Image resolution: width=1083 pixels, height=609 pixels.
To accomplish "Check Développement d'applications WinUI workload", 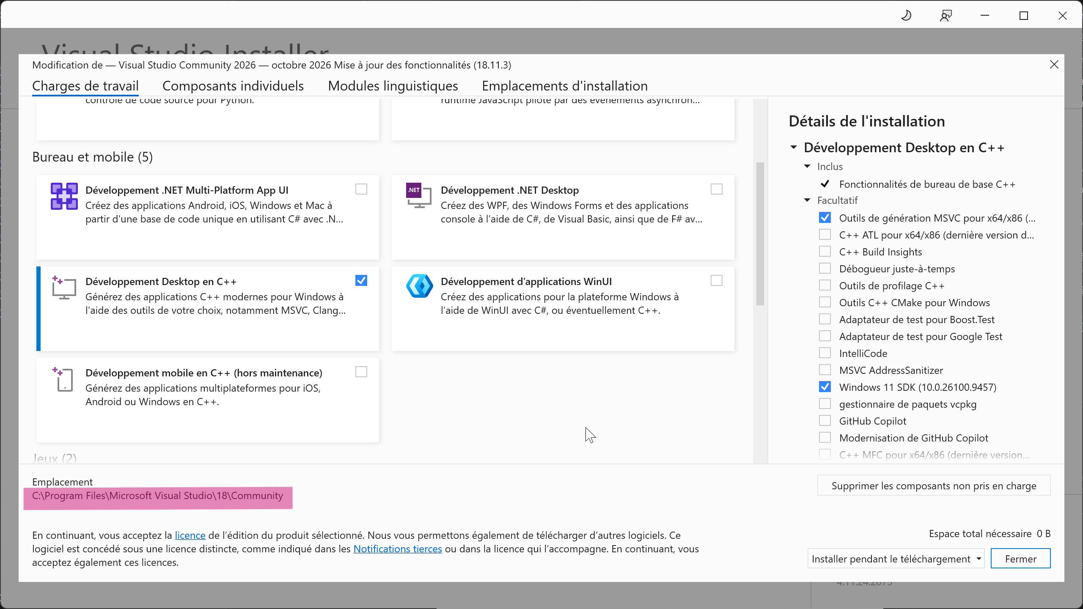I will (x=717, y=280).
